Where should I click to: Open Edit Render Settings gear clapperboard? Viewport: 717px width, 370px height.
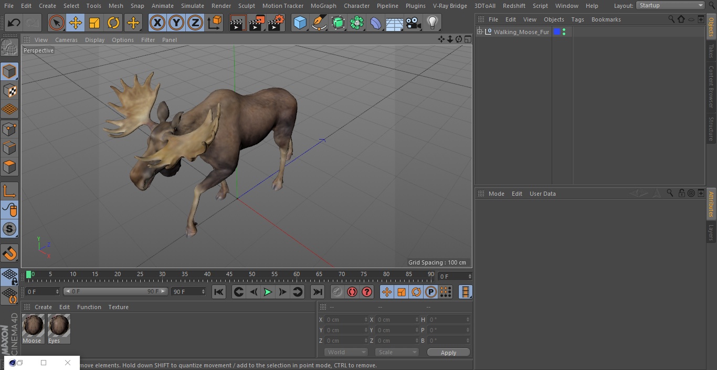(276, 23)
